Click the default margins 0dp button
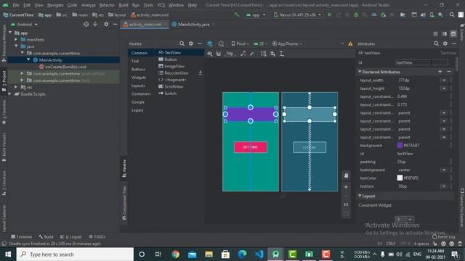The image size is (465, 261). coord(230,54)
